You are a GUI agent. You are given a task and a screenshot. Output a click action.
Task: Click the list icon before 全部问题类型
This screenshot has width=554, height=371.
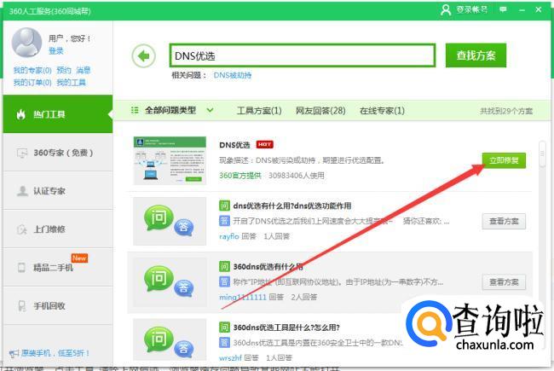coord(135,110)
